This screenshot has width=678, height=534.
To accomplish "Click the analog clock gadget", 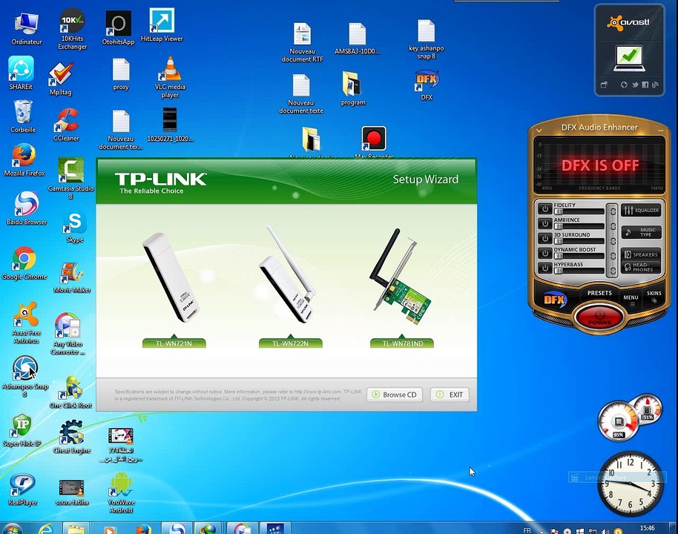I will tap(630, 483).
